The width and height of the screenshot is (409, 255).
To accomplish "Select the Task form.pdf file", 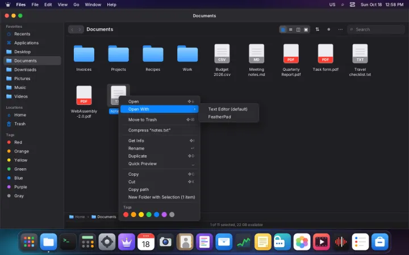I will (x=325, y=54).
